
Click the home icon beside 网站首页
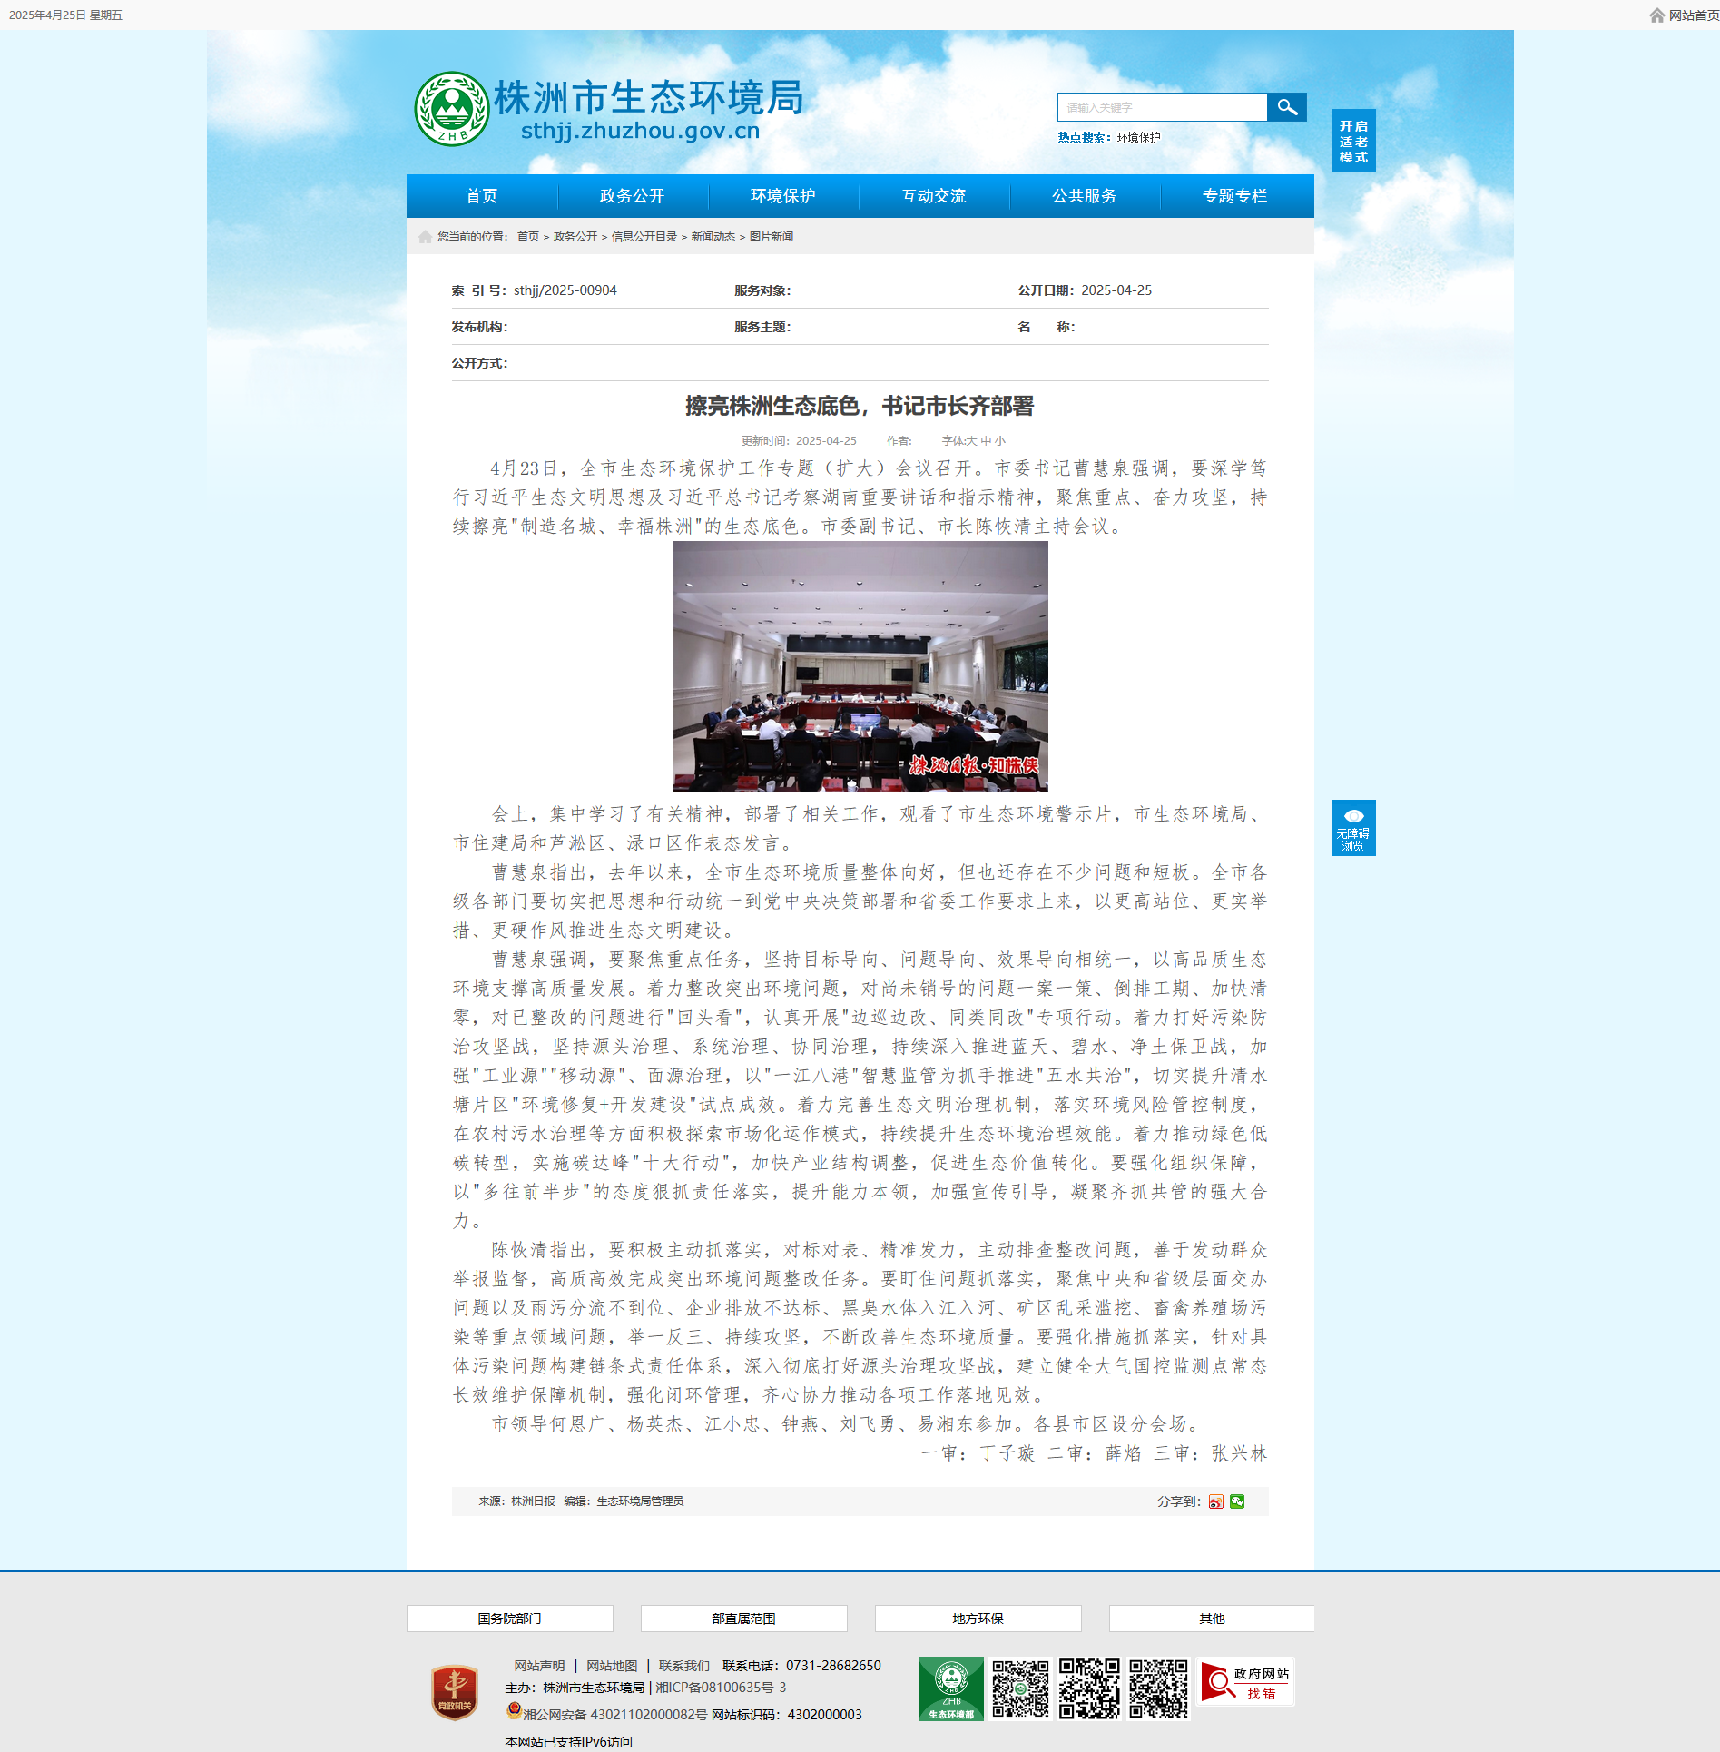pos(1656,15)
